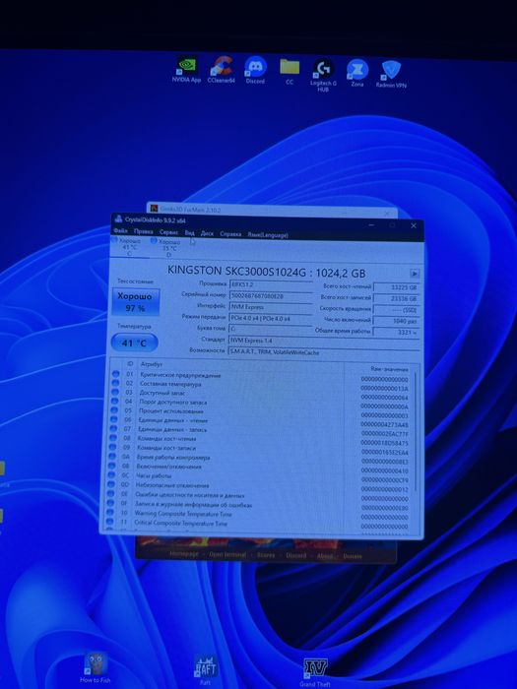The height and width of the screenshot is (689, 517).
Task: Open the Вид menu
Action: tap(189, 233)
